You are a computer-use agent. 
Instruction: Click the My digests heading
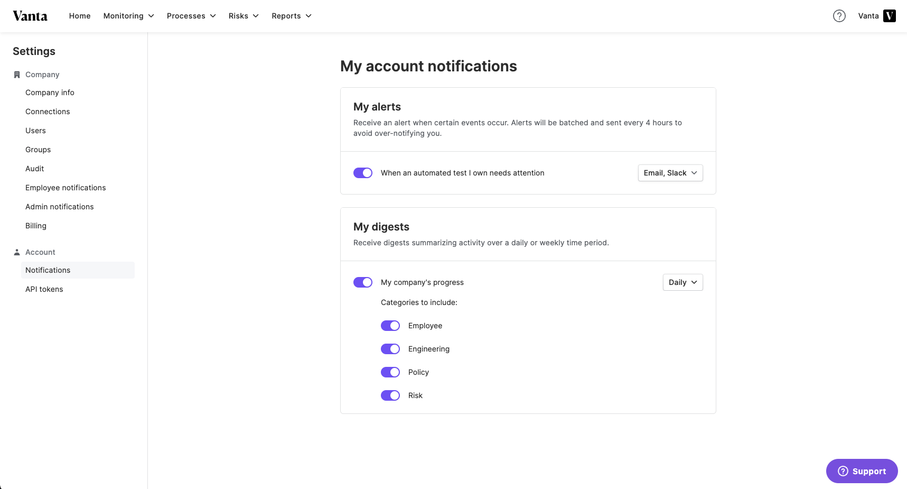coord(381,227)
